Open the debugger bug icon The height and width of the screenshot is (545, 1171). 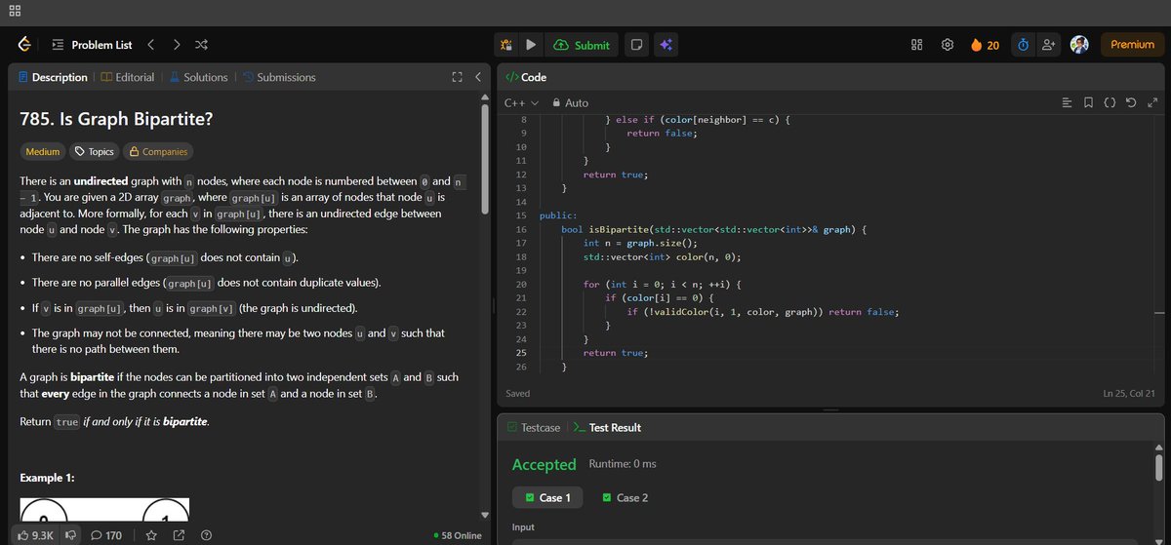pos(505,45)
